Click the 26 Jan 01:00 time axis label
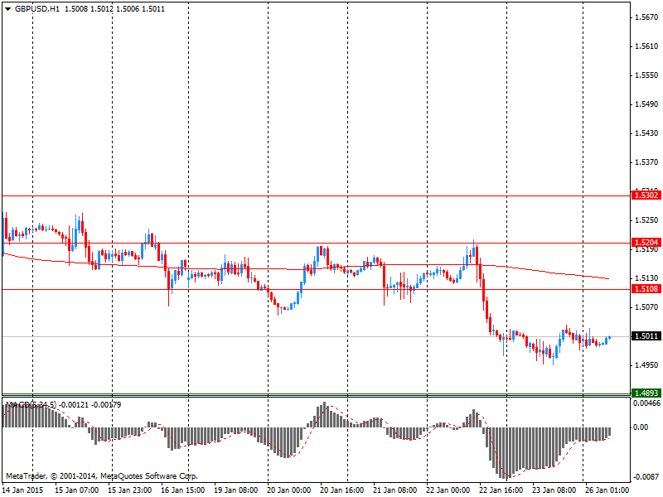 click(607, 490)
